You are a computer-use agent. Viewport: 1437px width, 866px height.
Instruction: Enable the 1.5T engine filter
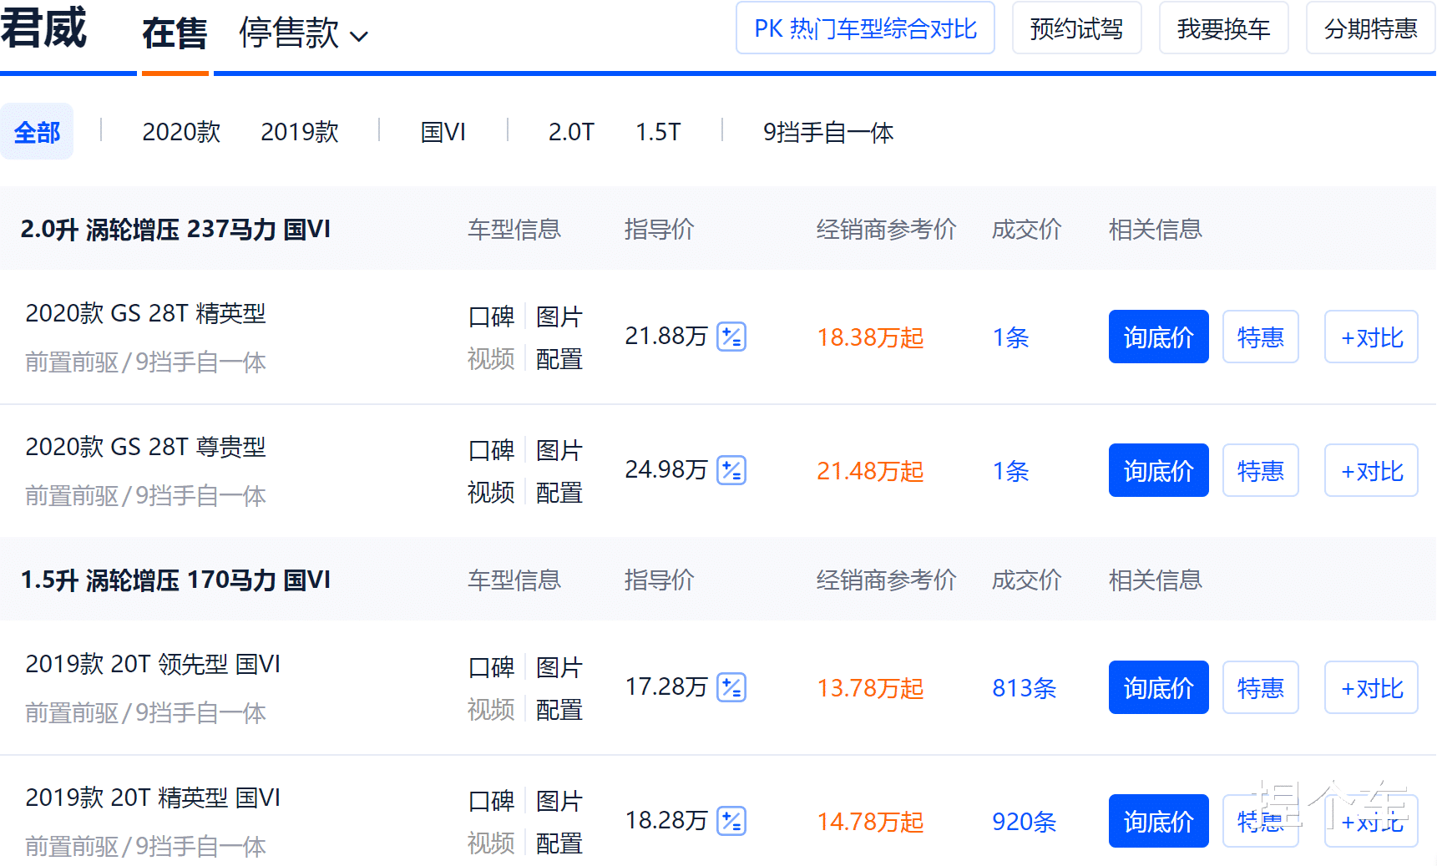pyautogui.click(x=658, y=131)
